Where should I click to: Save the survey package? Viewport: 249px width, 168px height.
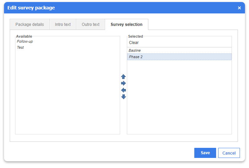coord(205,153)
